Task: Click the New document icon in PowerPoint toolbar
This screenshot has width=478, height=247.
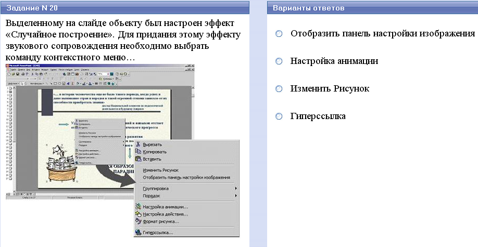Action: coord(9,74)
